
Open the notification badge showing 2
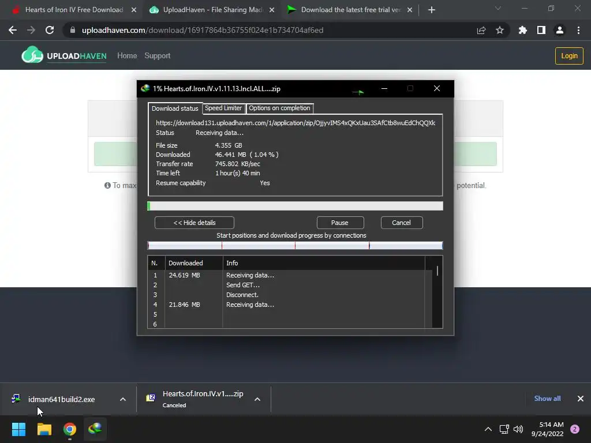pyautogui.click(x=575, y=429)
